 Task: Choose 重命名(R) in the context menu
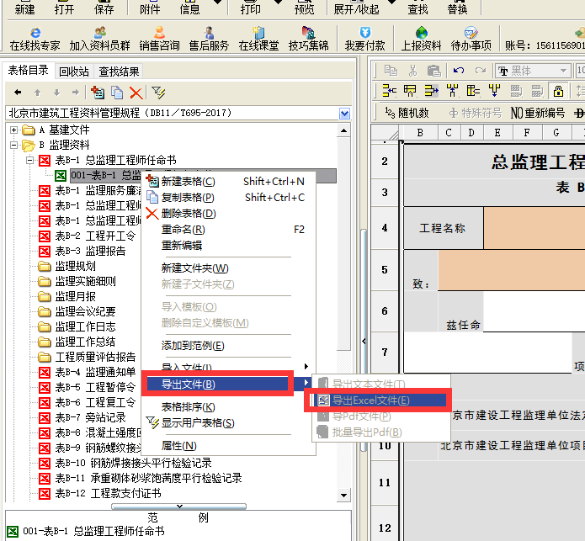pyautogui.click(x=183, y=229)
